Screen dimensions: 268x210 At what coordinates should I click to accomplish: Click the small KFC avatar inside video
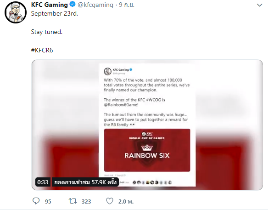point(107,71)
